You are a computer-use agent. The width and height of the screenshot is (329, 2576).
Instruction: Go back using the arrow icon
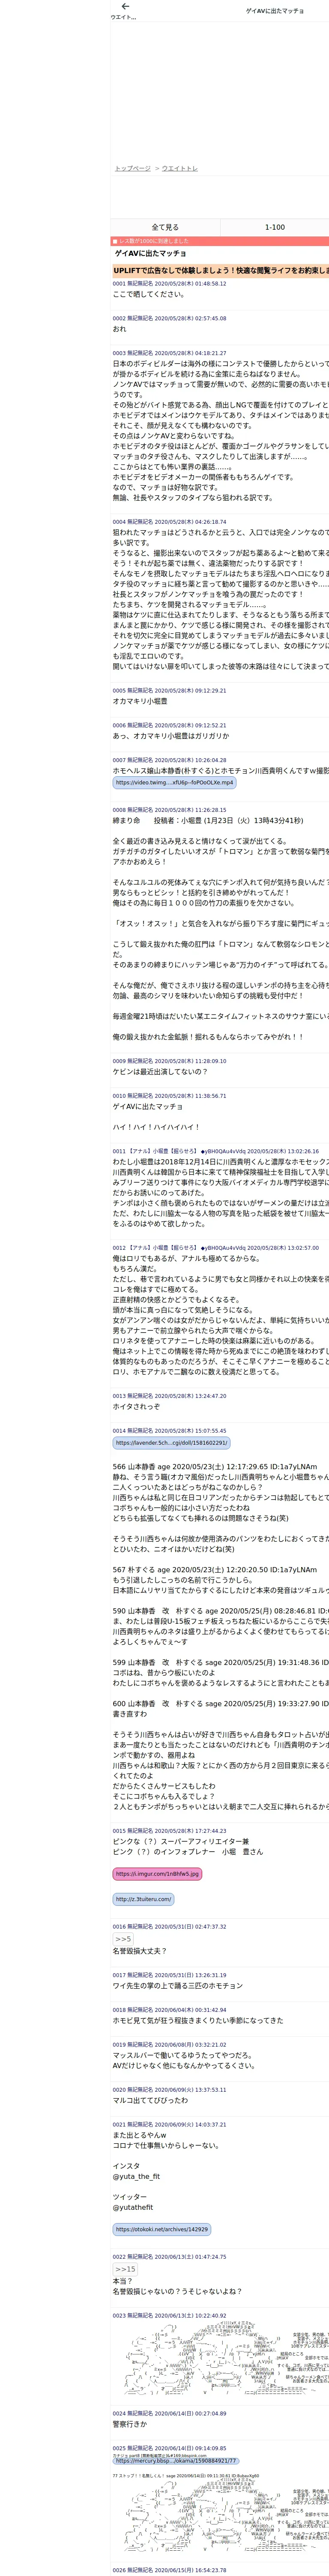[x=125, y=6]
